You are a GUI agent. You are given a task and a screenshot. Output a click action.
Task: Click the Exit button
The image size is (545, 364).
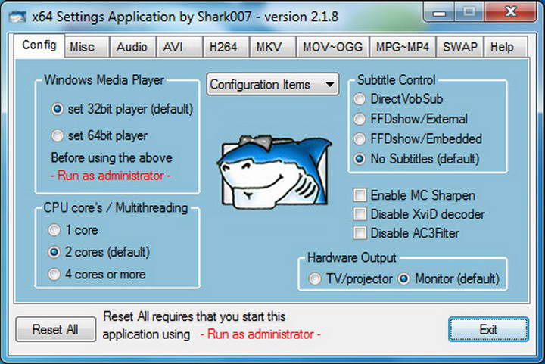[488, 329]
